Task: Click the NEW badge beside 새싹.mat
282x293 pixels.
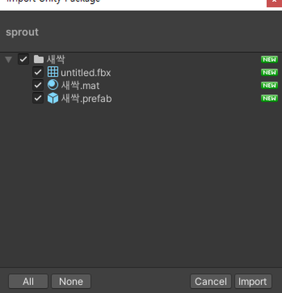Action: (x=269, y=86)
